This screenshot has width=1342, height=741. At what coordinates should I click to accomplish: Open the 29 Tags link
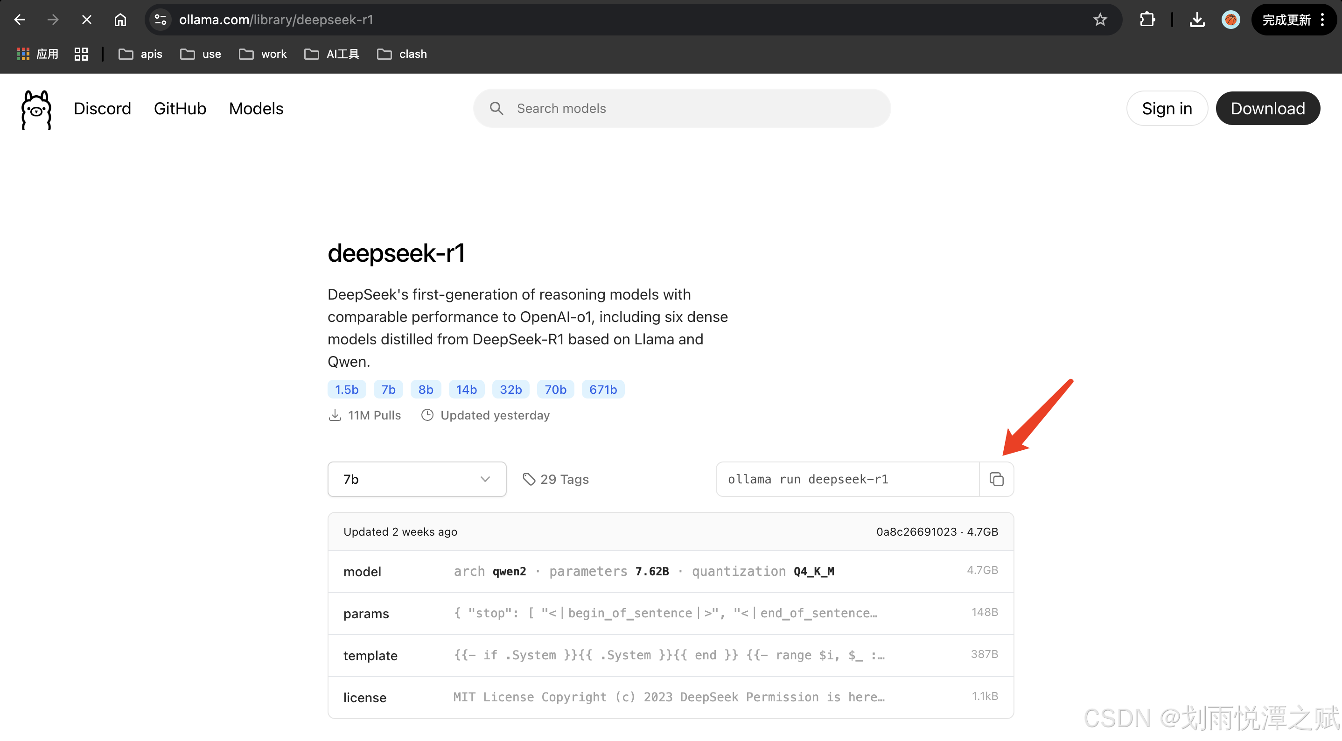[556, 479]
